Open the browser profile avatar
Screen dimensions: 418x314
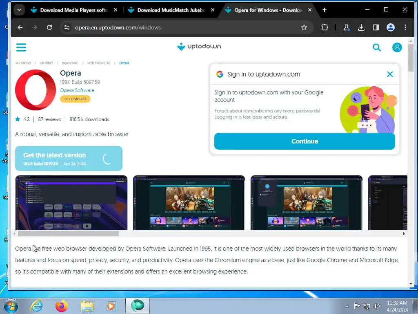pos(391,27)
